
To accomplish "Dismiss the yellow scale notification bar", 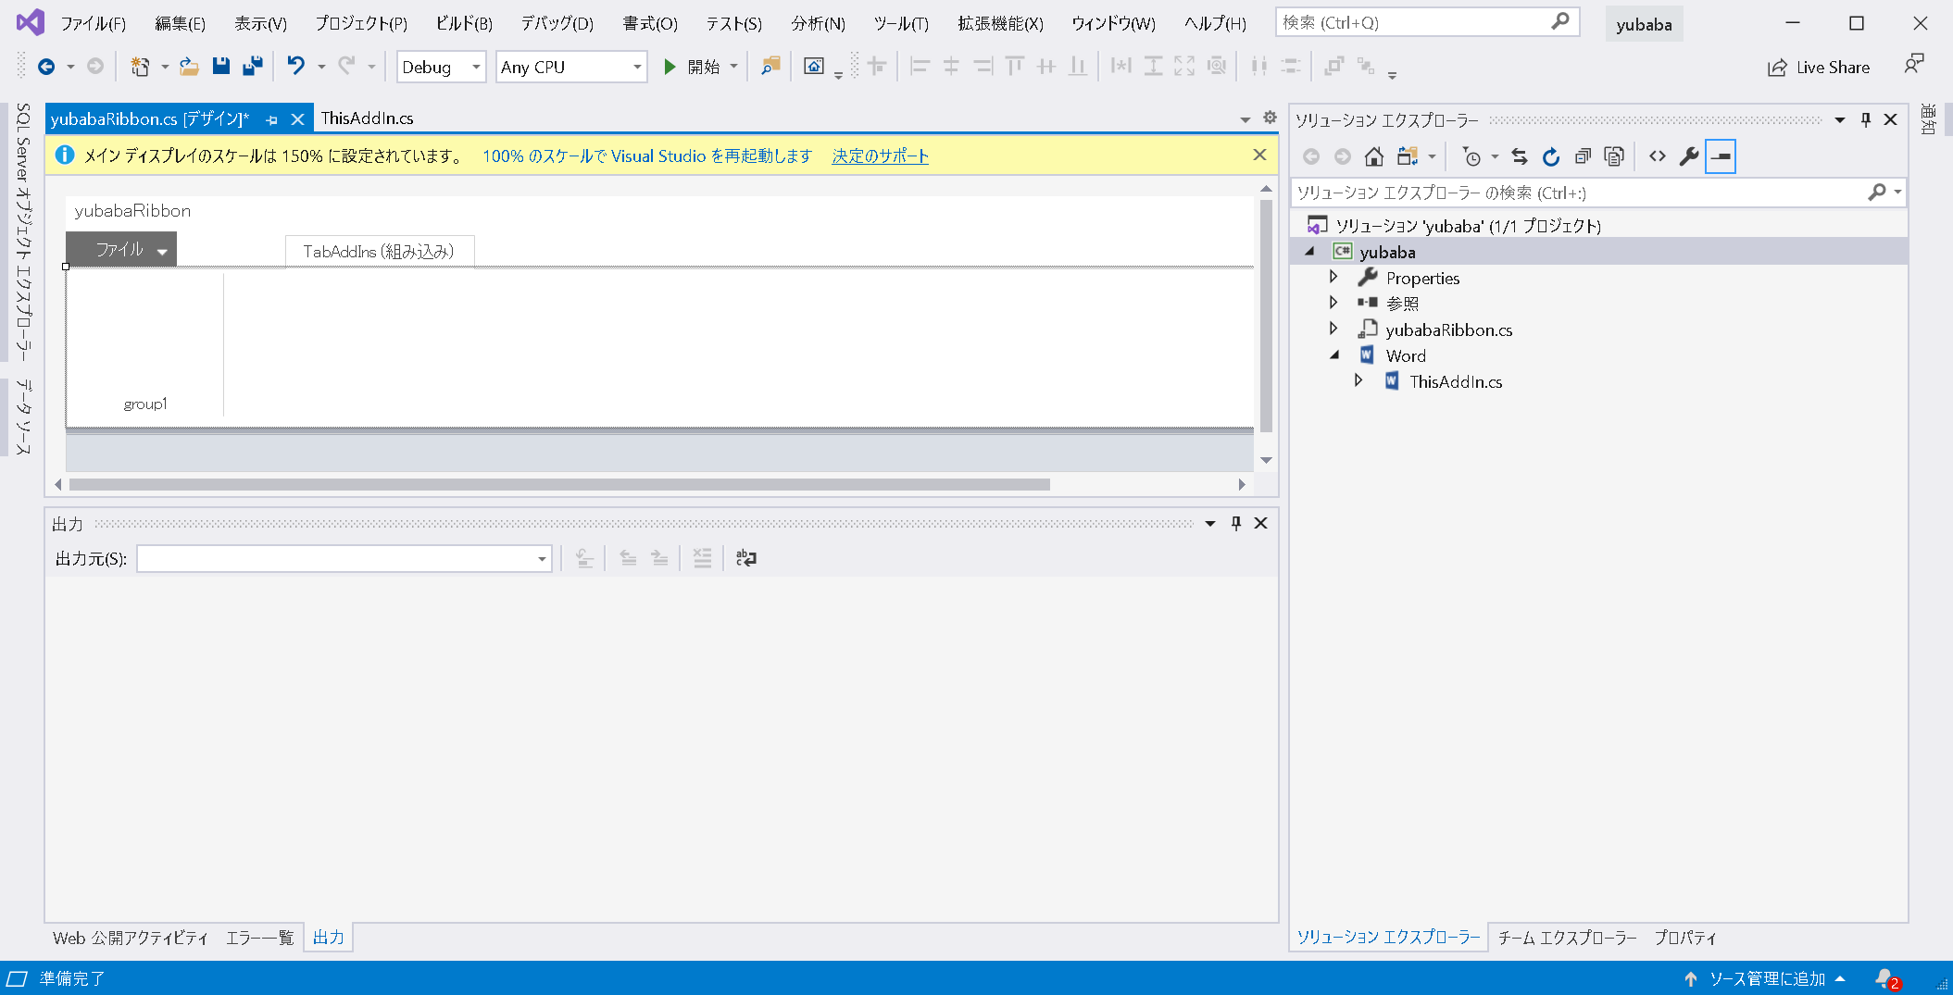I will point(1259,155).
